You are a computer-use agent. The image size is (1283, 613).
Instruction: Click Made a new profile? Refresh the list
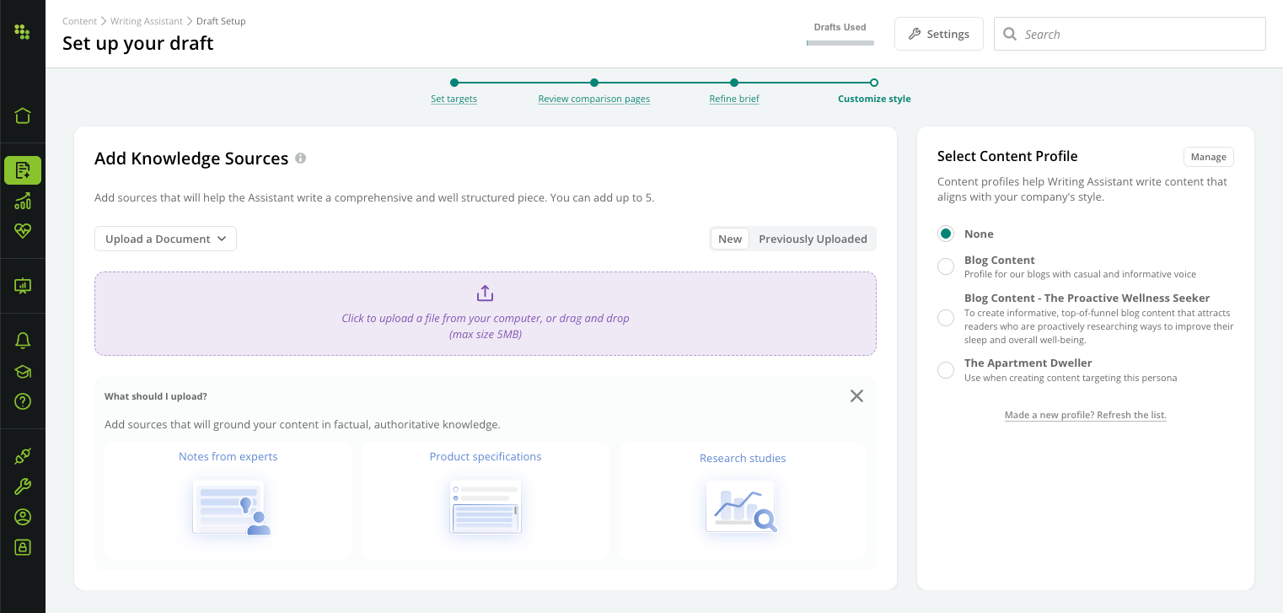coord(1086,415)
